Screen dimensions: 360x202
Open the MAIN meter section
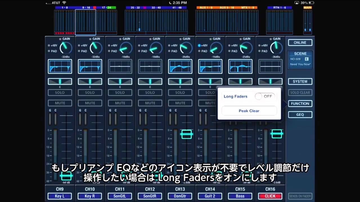308,21
